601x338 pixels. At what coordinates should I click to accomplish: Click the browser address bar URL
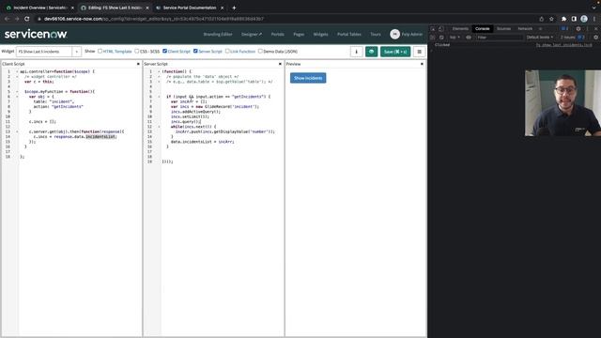tap(154, 19)
